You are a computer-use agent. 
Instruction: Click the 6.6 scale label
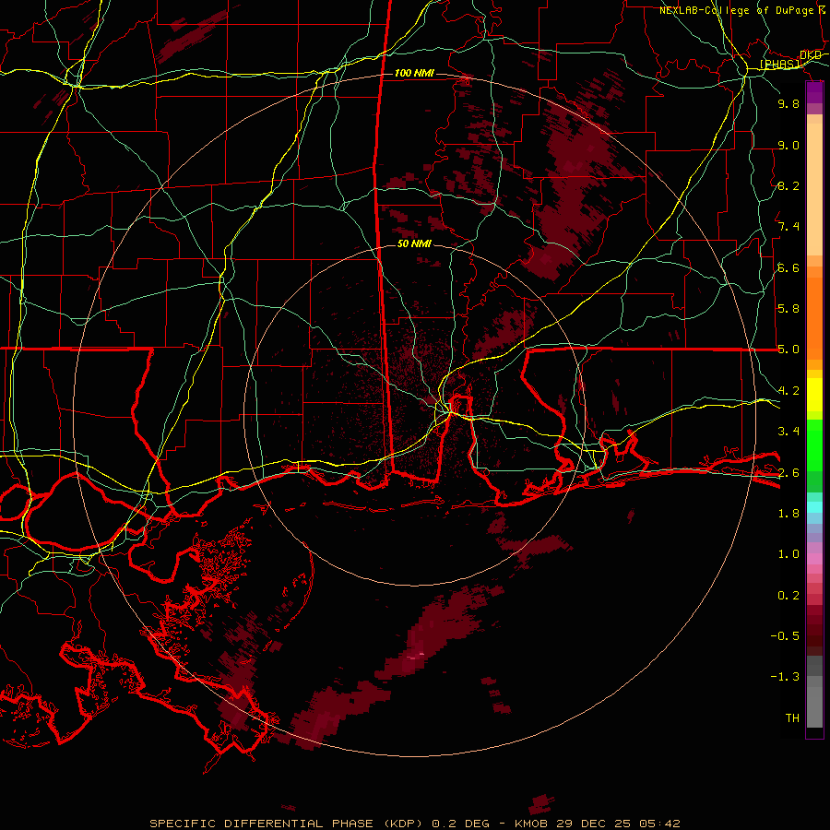coord(788,267)
